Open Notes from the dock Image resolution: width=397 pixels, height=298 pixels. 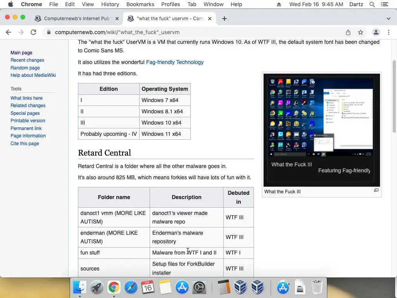coord(165,287)
